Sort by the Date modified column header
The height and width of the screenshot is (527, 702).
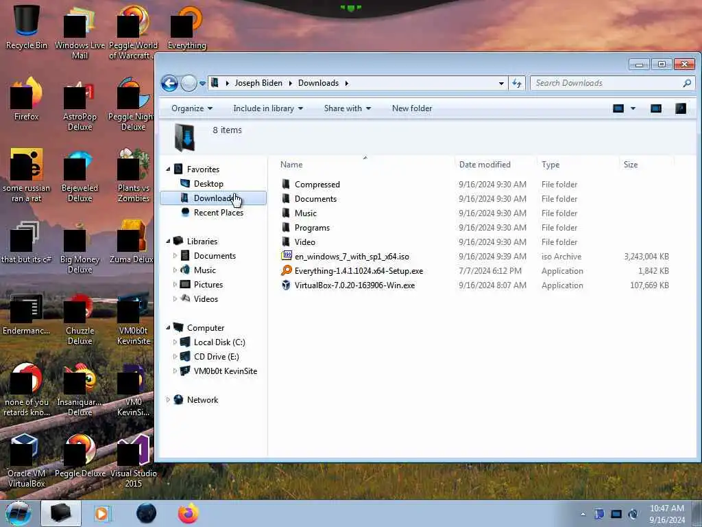[496, 165]
